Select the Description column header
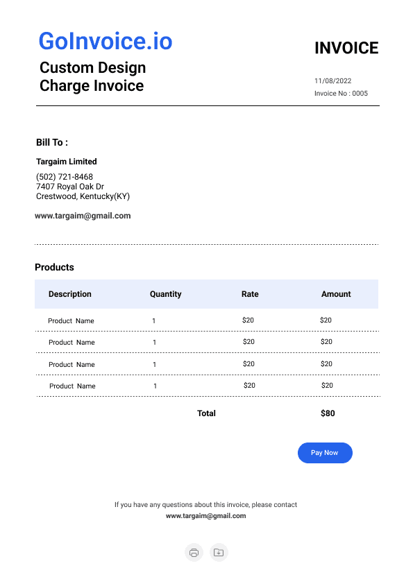The height and width of the screenshot is (584, 413). coord(69,294)
